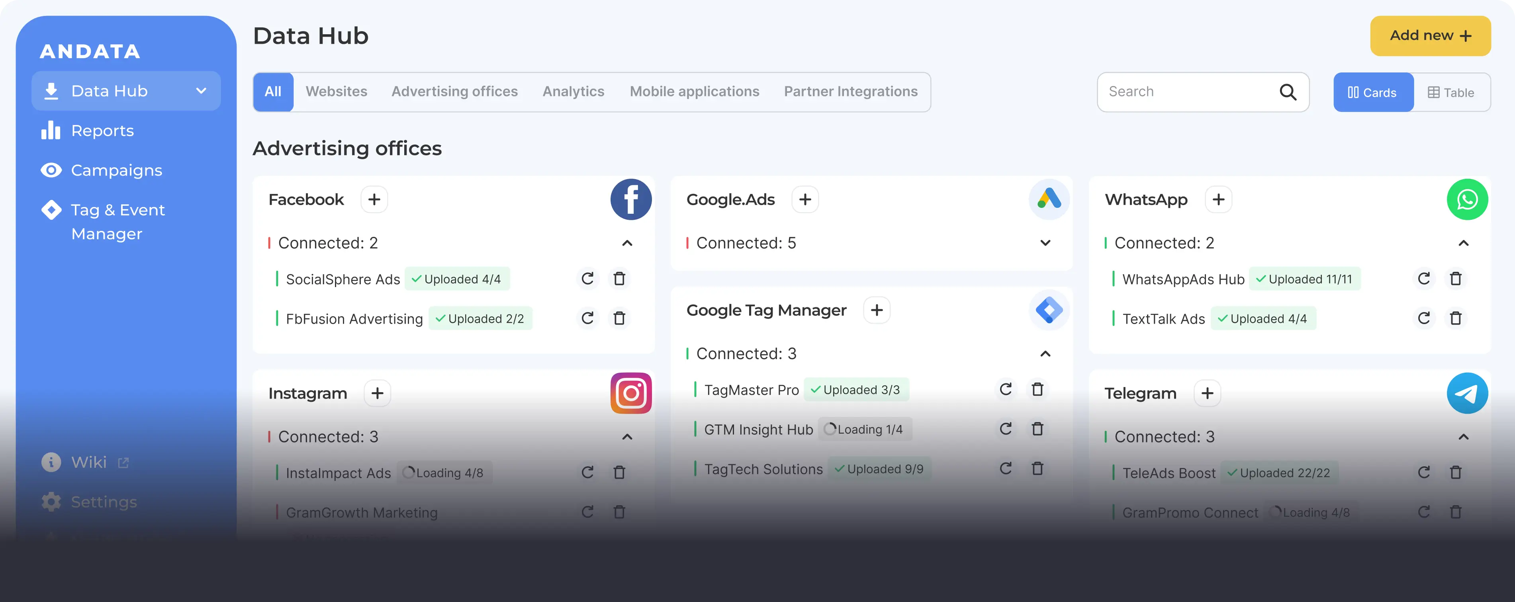Click the GTM Insight Hub loading progress indicator
Viewport: 1515px width, 602px height.
pos(865,428)
